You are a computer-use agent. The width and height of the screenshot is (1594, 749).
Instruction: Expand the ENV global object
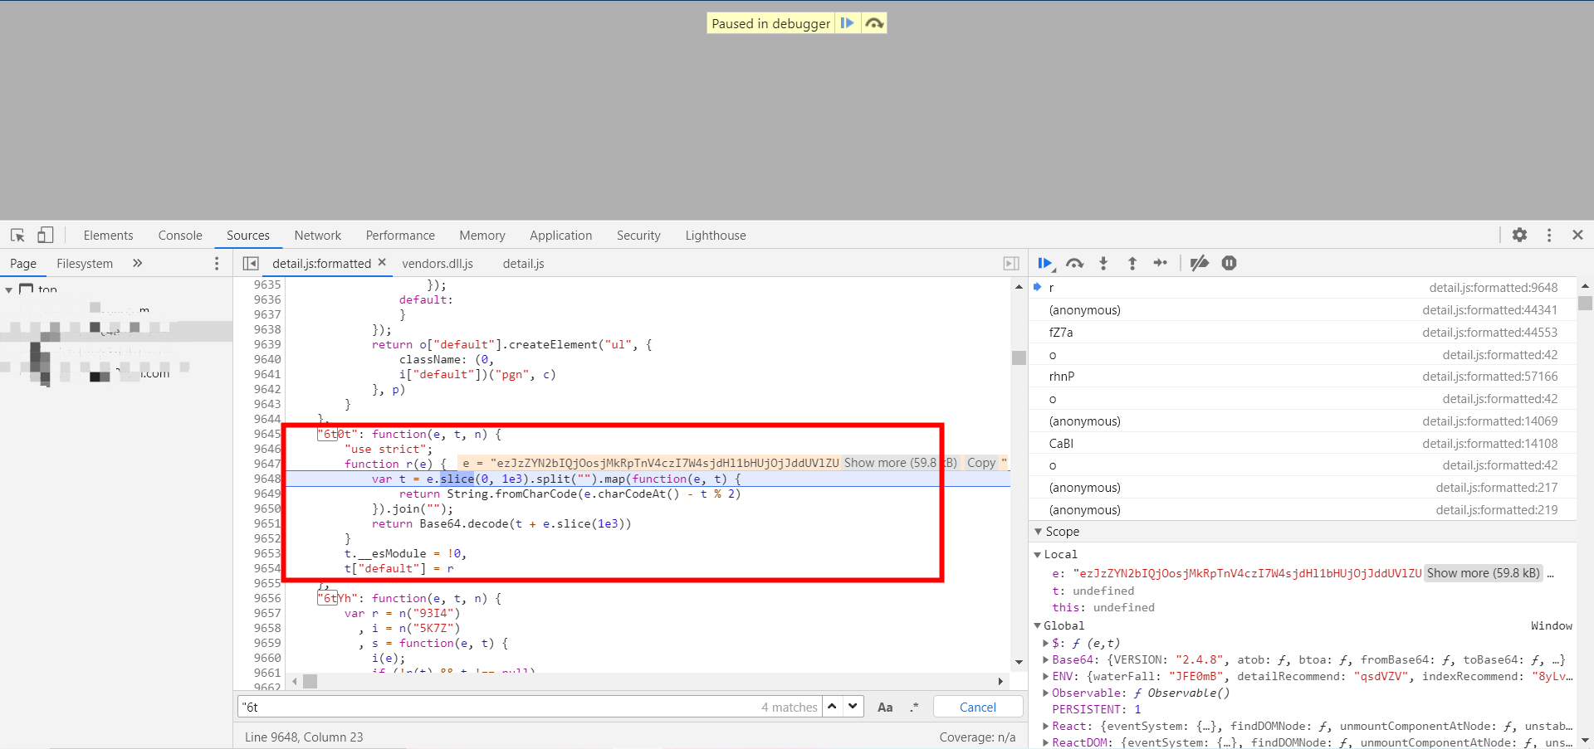(1046, 676)
